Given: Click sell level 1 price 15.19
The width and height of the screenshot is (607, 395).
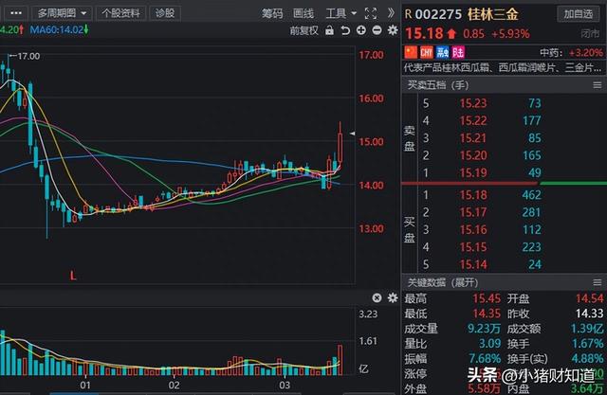Looking at the screenshot, I should [473, 172].
